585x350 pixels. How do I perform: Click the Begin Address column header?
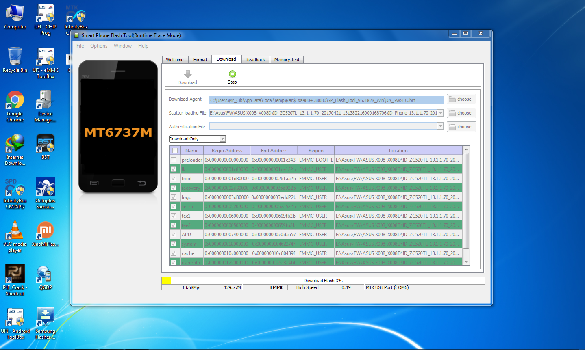(x=227, y=150)
